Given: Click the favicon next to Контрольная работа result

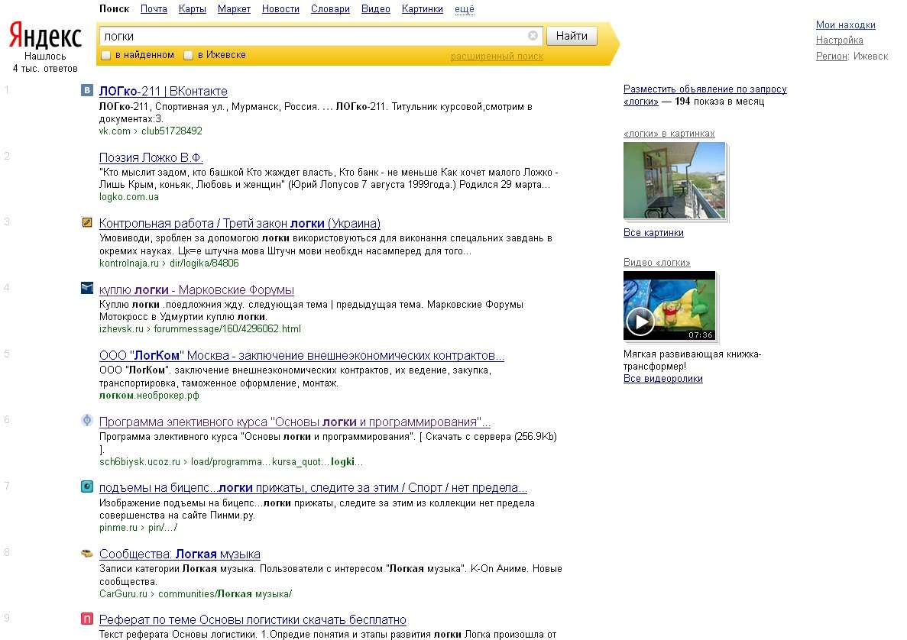Looking at the screenshot, I should point(87,222).
